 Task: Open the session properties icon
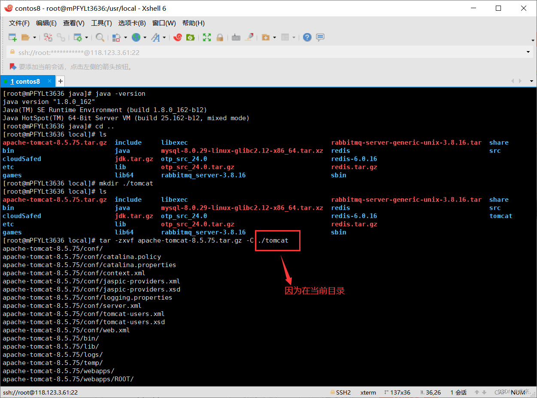[79, 37]
